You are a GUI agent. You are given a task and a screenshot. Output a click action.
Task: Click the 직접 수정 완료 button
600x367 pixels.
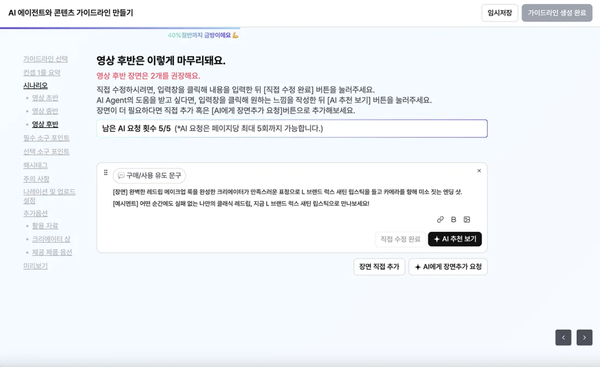click(x=400, y=239)
